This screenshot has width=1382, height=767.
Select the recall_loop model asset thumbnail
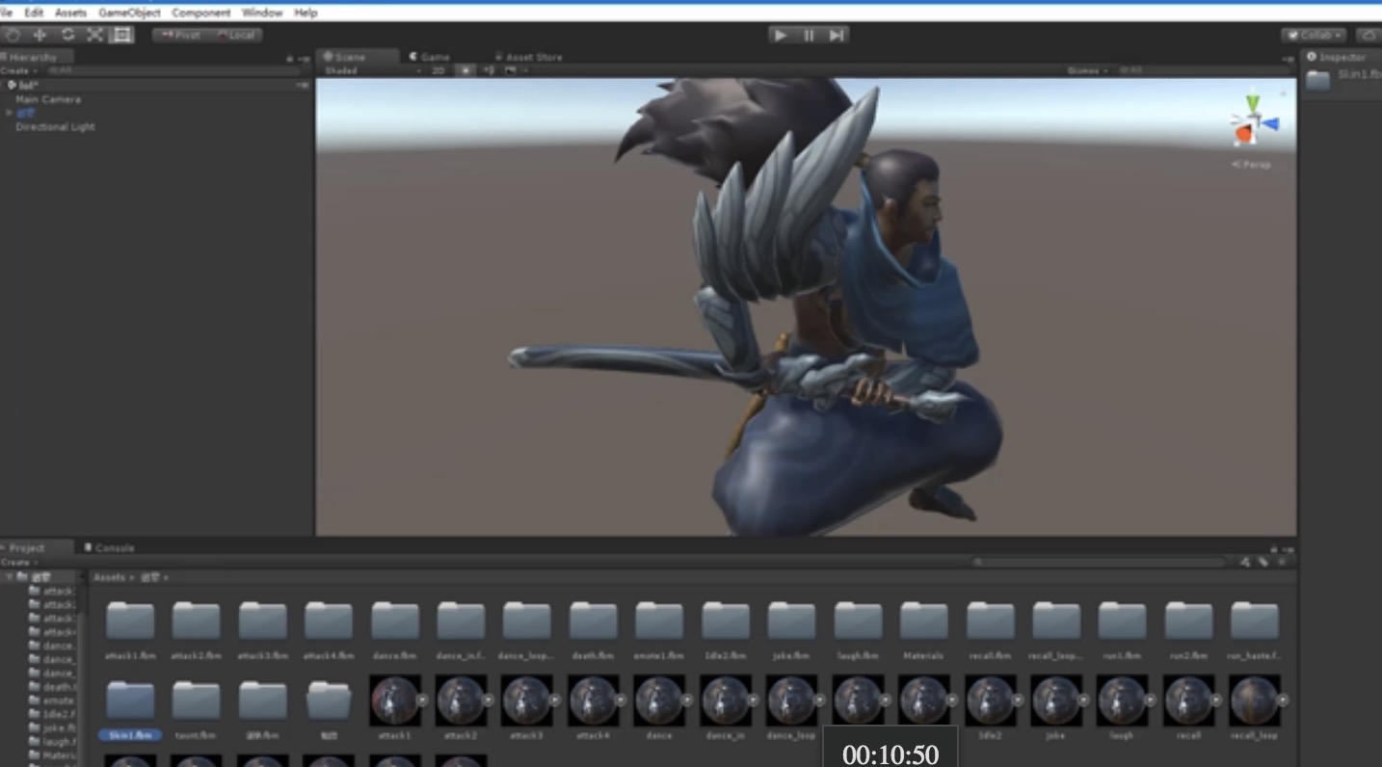click(1254, 700)
